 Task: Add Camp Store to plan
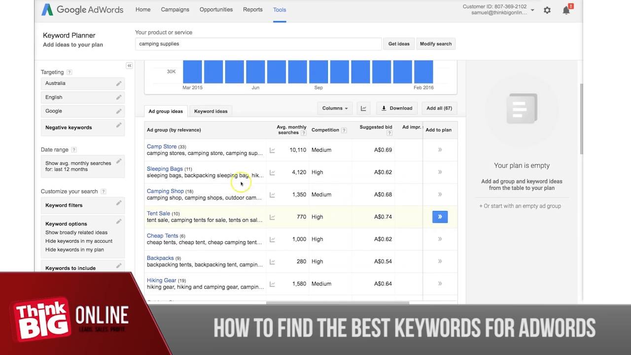coord(440,150)
